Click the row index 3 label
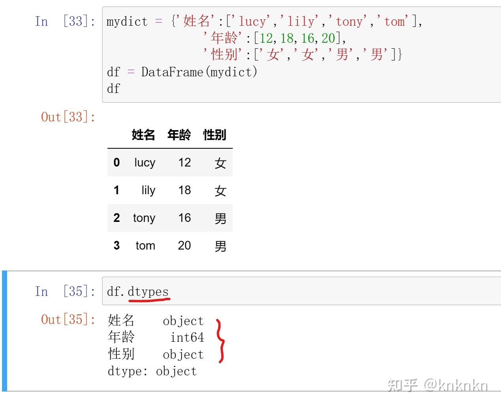The height and width of the screenshot is (405, 501). click(x=117, y=246)
